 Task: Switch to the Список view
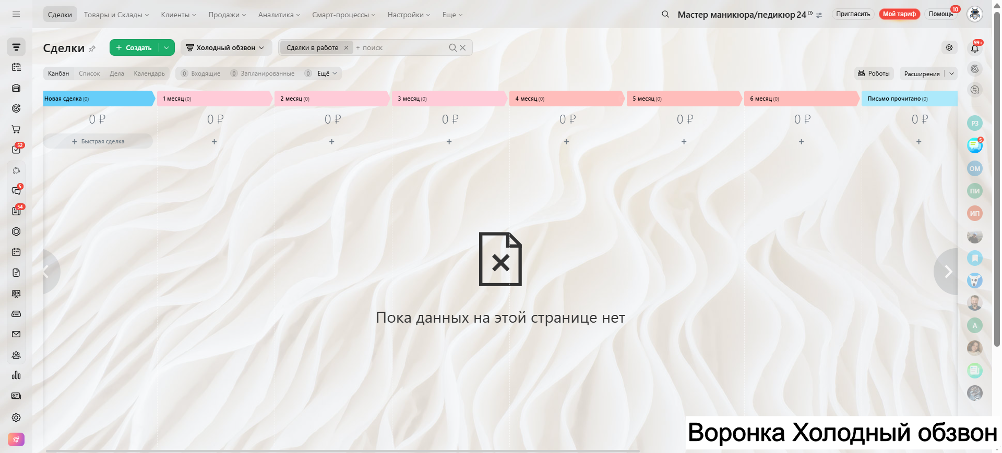89,74
